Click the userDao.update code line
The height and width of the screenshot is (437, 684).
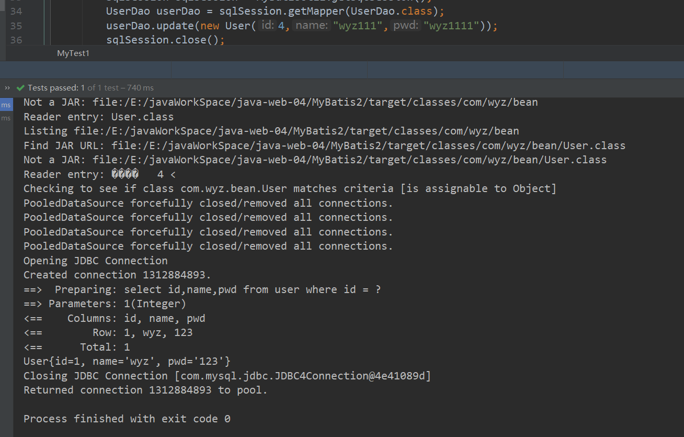(x=302, y=26)
